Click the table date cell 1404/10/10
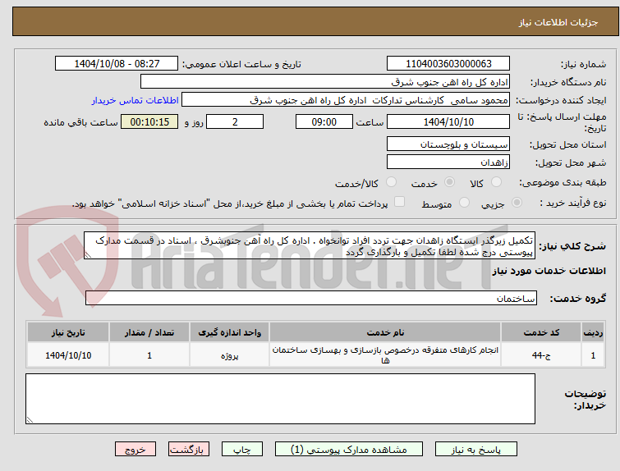 (x=68, y=354)
